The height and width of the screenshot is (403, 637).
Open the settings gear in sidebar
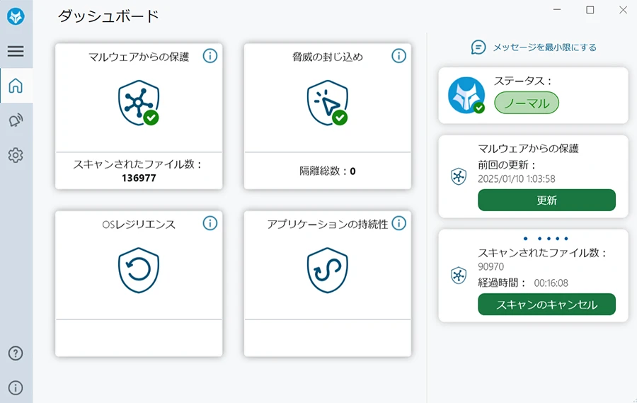point(16,155)
